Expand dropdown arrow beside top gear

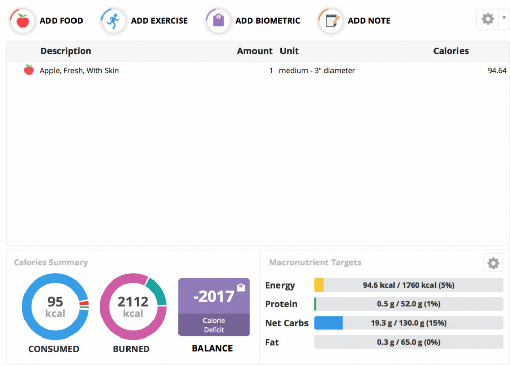504,19
